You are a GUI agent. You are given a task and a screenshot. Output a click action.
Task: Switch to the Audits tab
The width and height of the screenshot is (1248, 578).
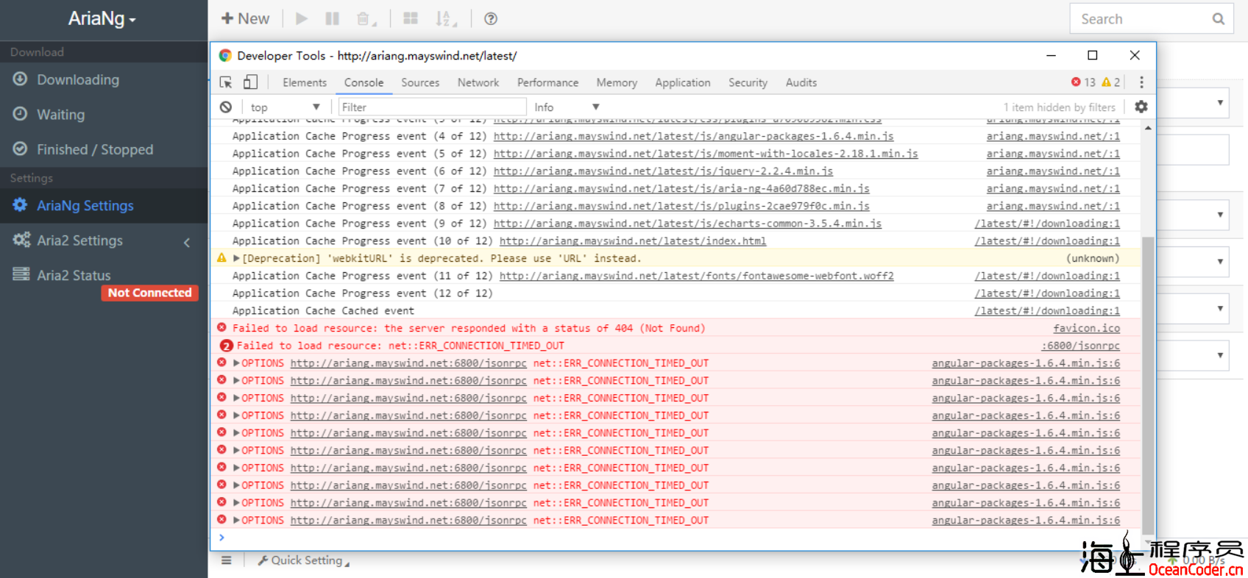click(x=801, y=82)
